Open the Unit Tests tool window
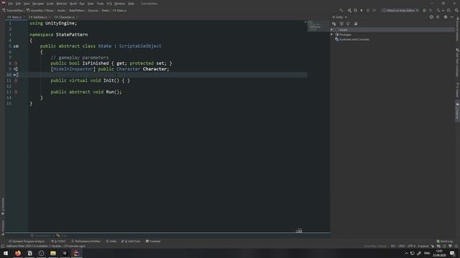Viewport: 460px width, 258px height. click(131, 242)
